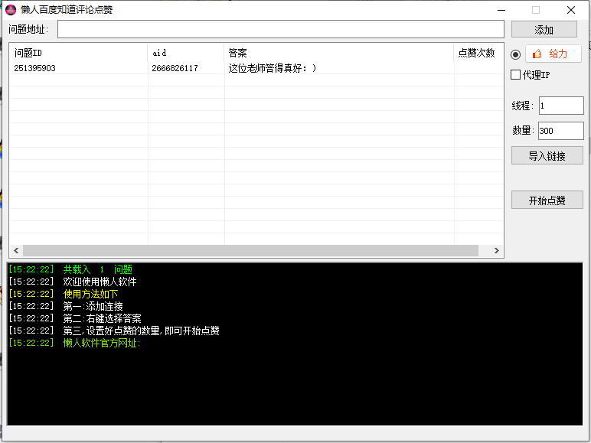591x443 pixels.
Task: Click the log line 懒人软件官方网址
Action: point(74,343)
